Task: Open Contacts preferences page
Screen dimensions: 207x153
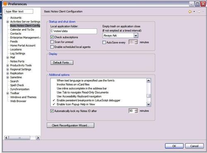Action: pyautogui.click(x=16, y=33)
